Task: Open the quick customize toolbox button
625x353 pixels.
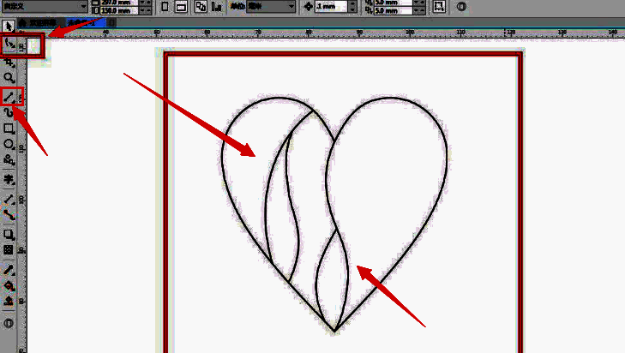Action: tap(9, 323)
